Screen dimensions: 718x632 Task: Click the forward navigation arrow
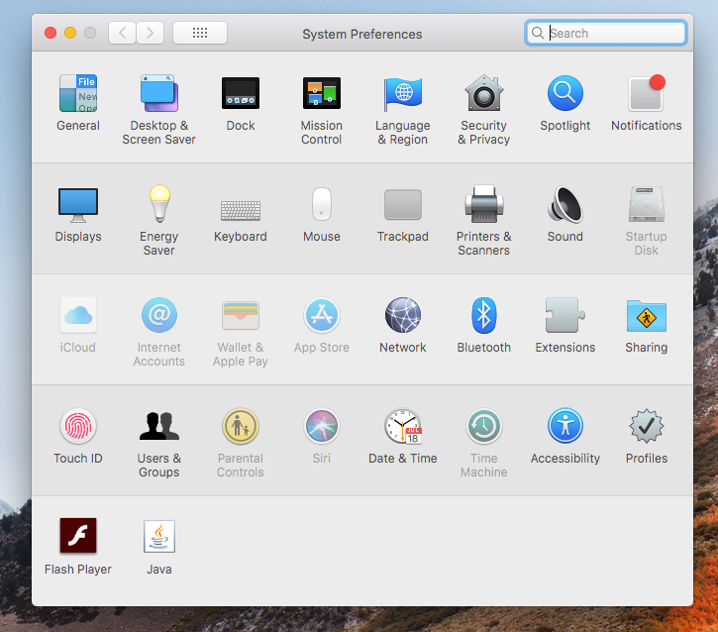coord(150,33)
